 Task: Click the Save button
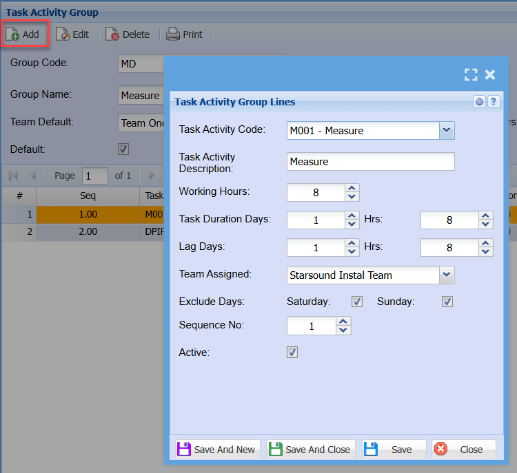tap(394, 450)
